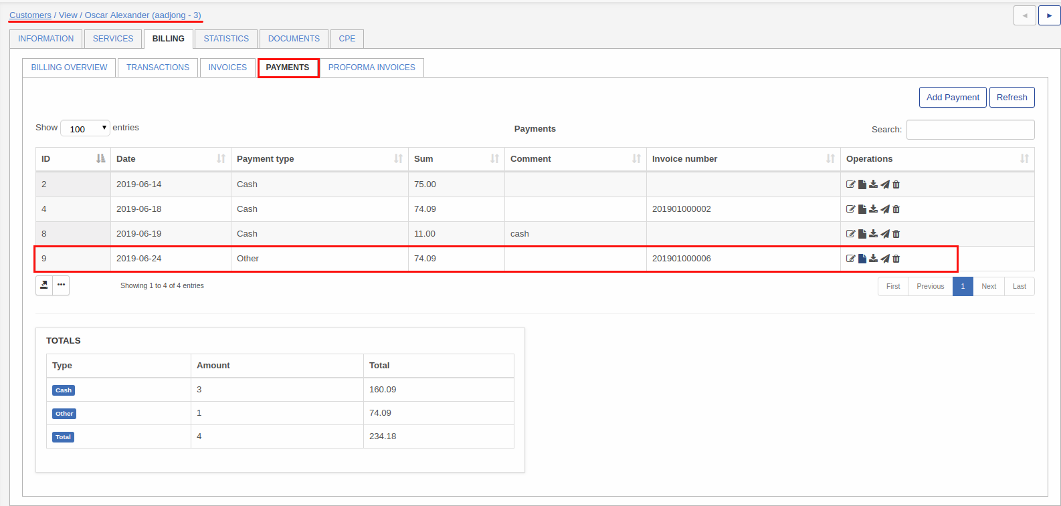Download receipt for payment ID 4

(873, 209)
